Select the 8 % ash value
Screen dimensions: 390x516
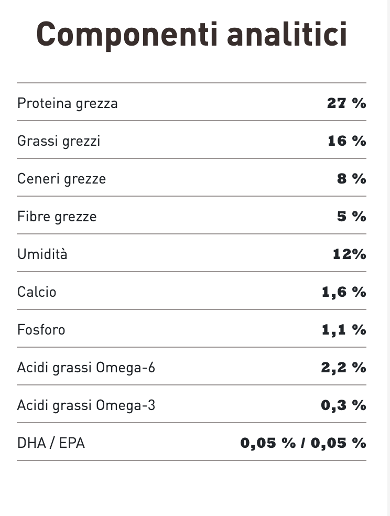click(351, 179)
